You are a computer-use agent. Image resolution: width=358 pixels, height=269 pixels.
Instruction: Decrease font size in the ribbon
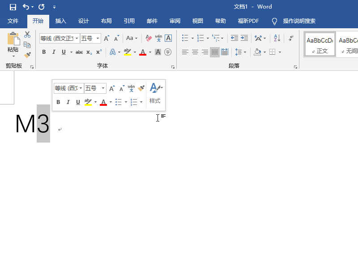[x=117, y=38]
